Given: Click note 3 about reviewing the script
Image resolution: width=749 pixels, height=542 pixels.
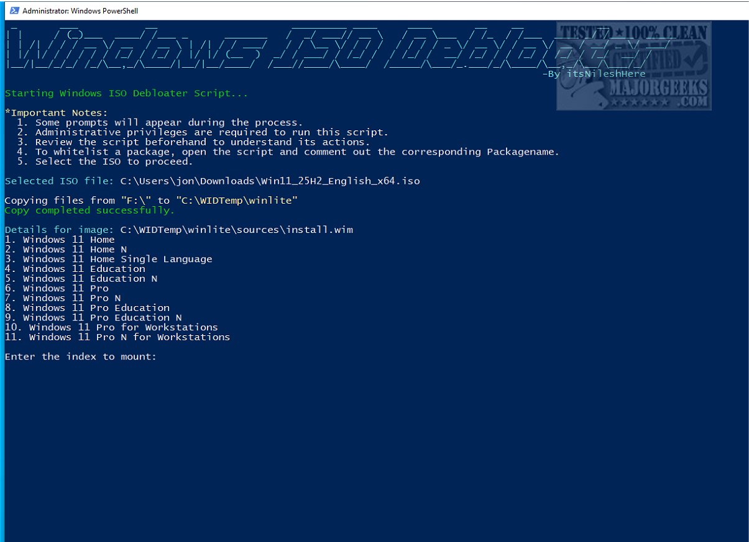Looking at the screenshot, I should click(x=193, y=142).
